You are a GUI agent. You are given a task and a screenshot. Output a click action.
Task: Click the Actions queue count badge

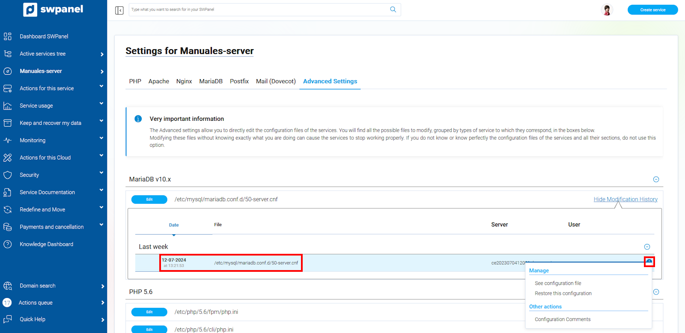pos(7,303)
